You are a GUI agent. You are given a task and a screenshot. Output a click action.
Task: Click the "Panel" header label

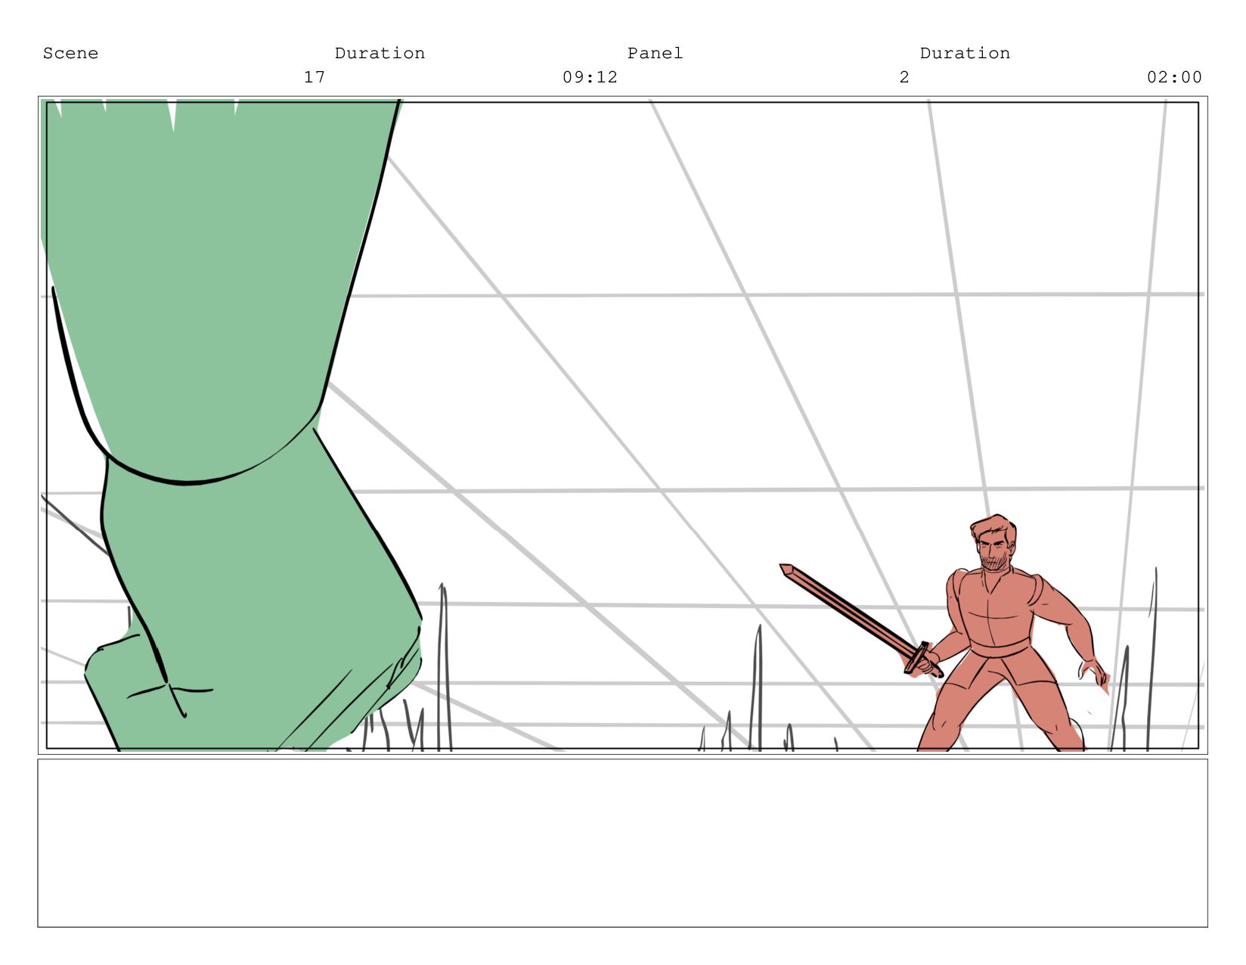click(655, 53)
